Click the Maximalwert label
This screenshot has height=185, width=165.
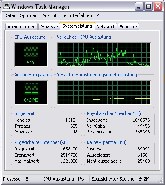coord(26,161)
